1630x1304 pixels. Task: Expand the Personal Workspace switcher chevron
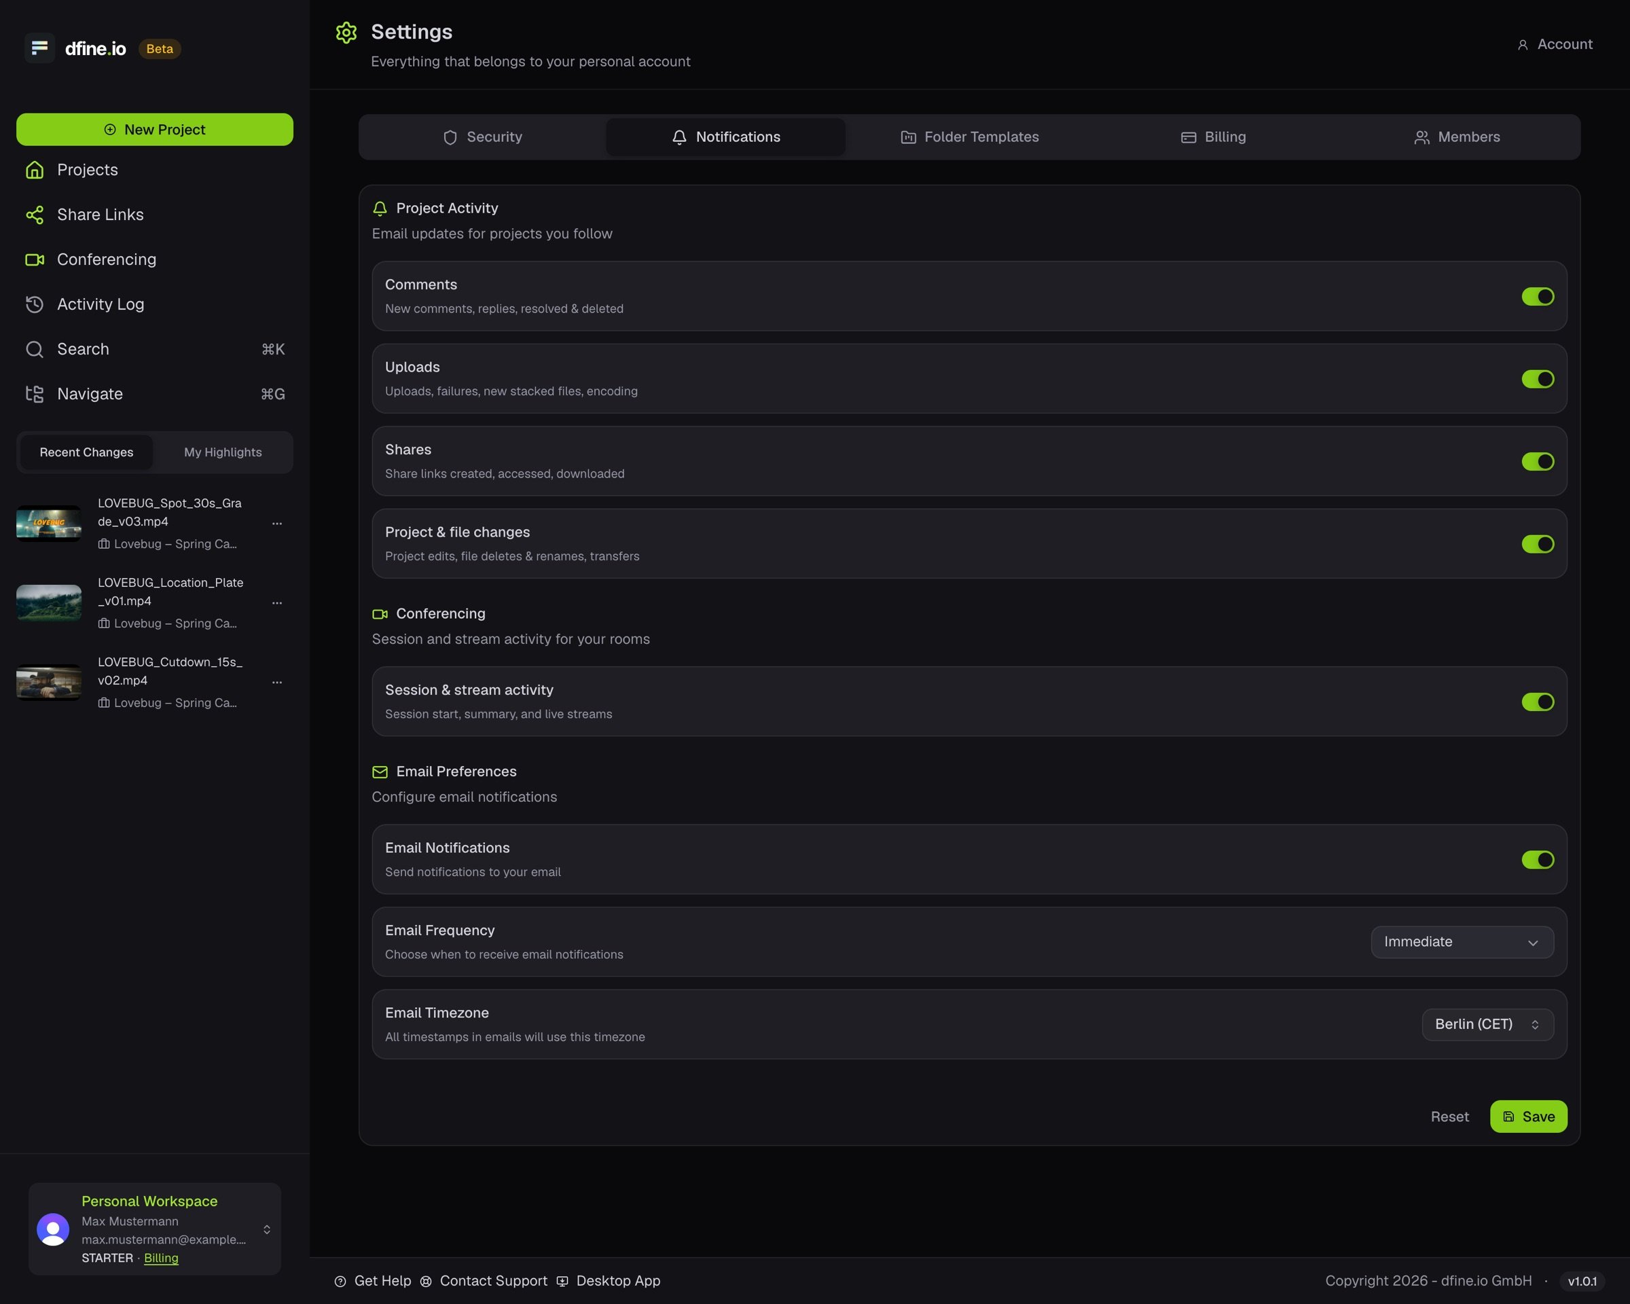pyautogui.click(x=267, y=1229)
